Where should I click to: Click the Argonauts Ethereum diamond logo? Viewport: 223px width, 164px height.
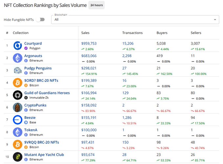[x=18, y=58]
